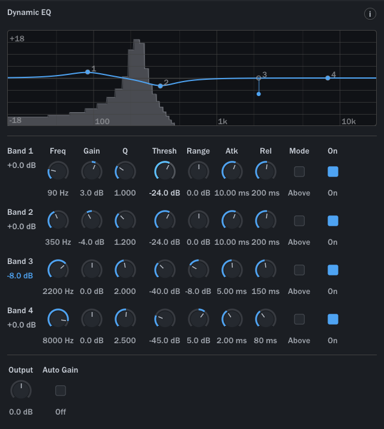
Task: Click the 150 ms release value
Action: coord(266,292)
